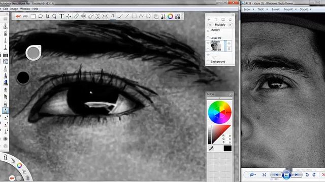This screenshot has height=182, width=325.
Task: Collapse the Colors panel arrow
Action: pyautogui.click(x=219, y=98)
